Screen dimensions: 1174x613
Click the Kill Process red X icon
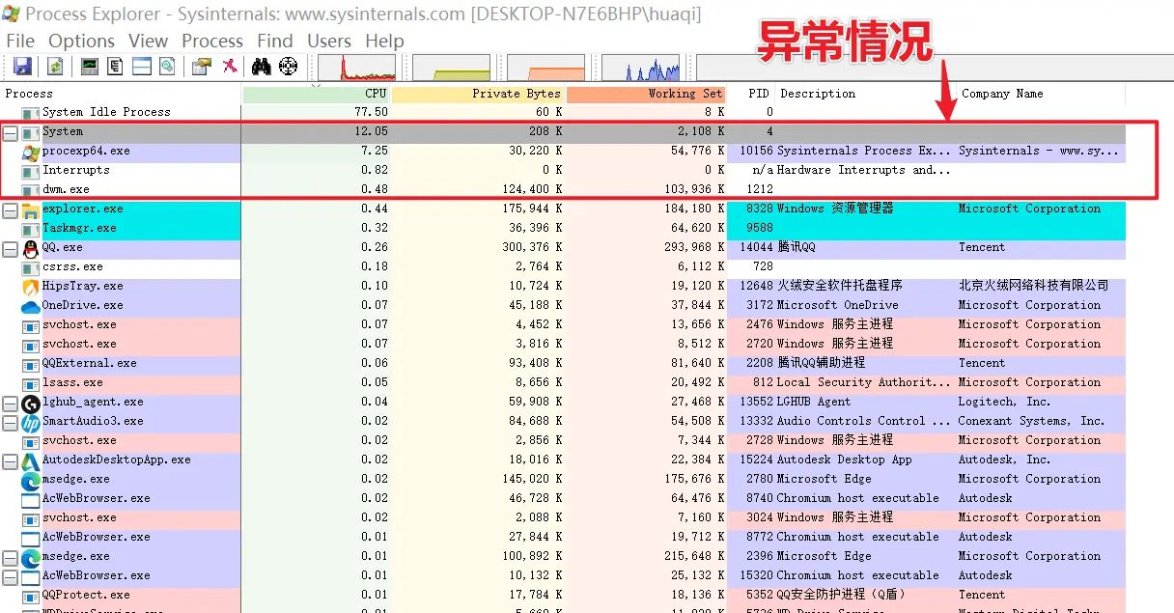[230, 66]
